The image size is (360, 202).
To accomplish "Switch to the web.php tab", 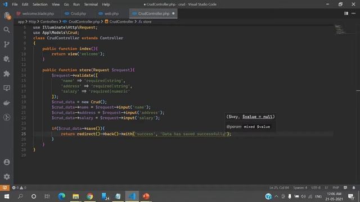I will point(109,13).
